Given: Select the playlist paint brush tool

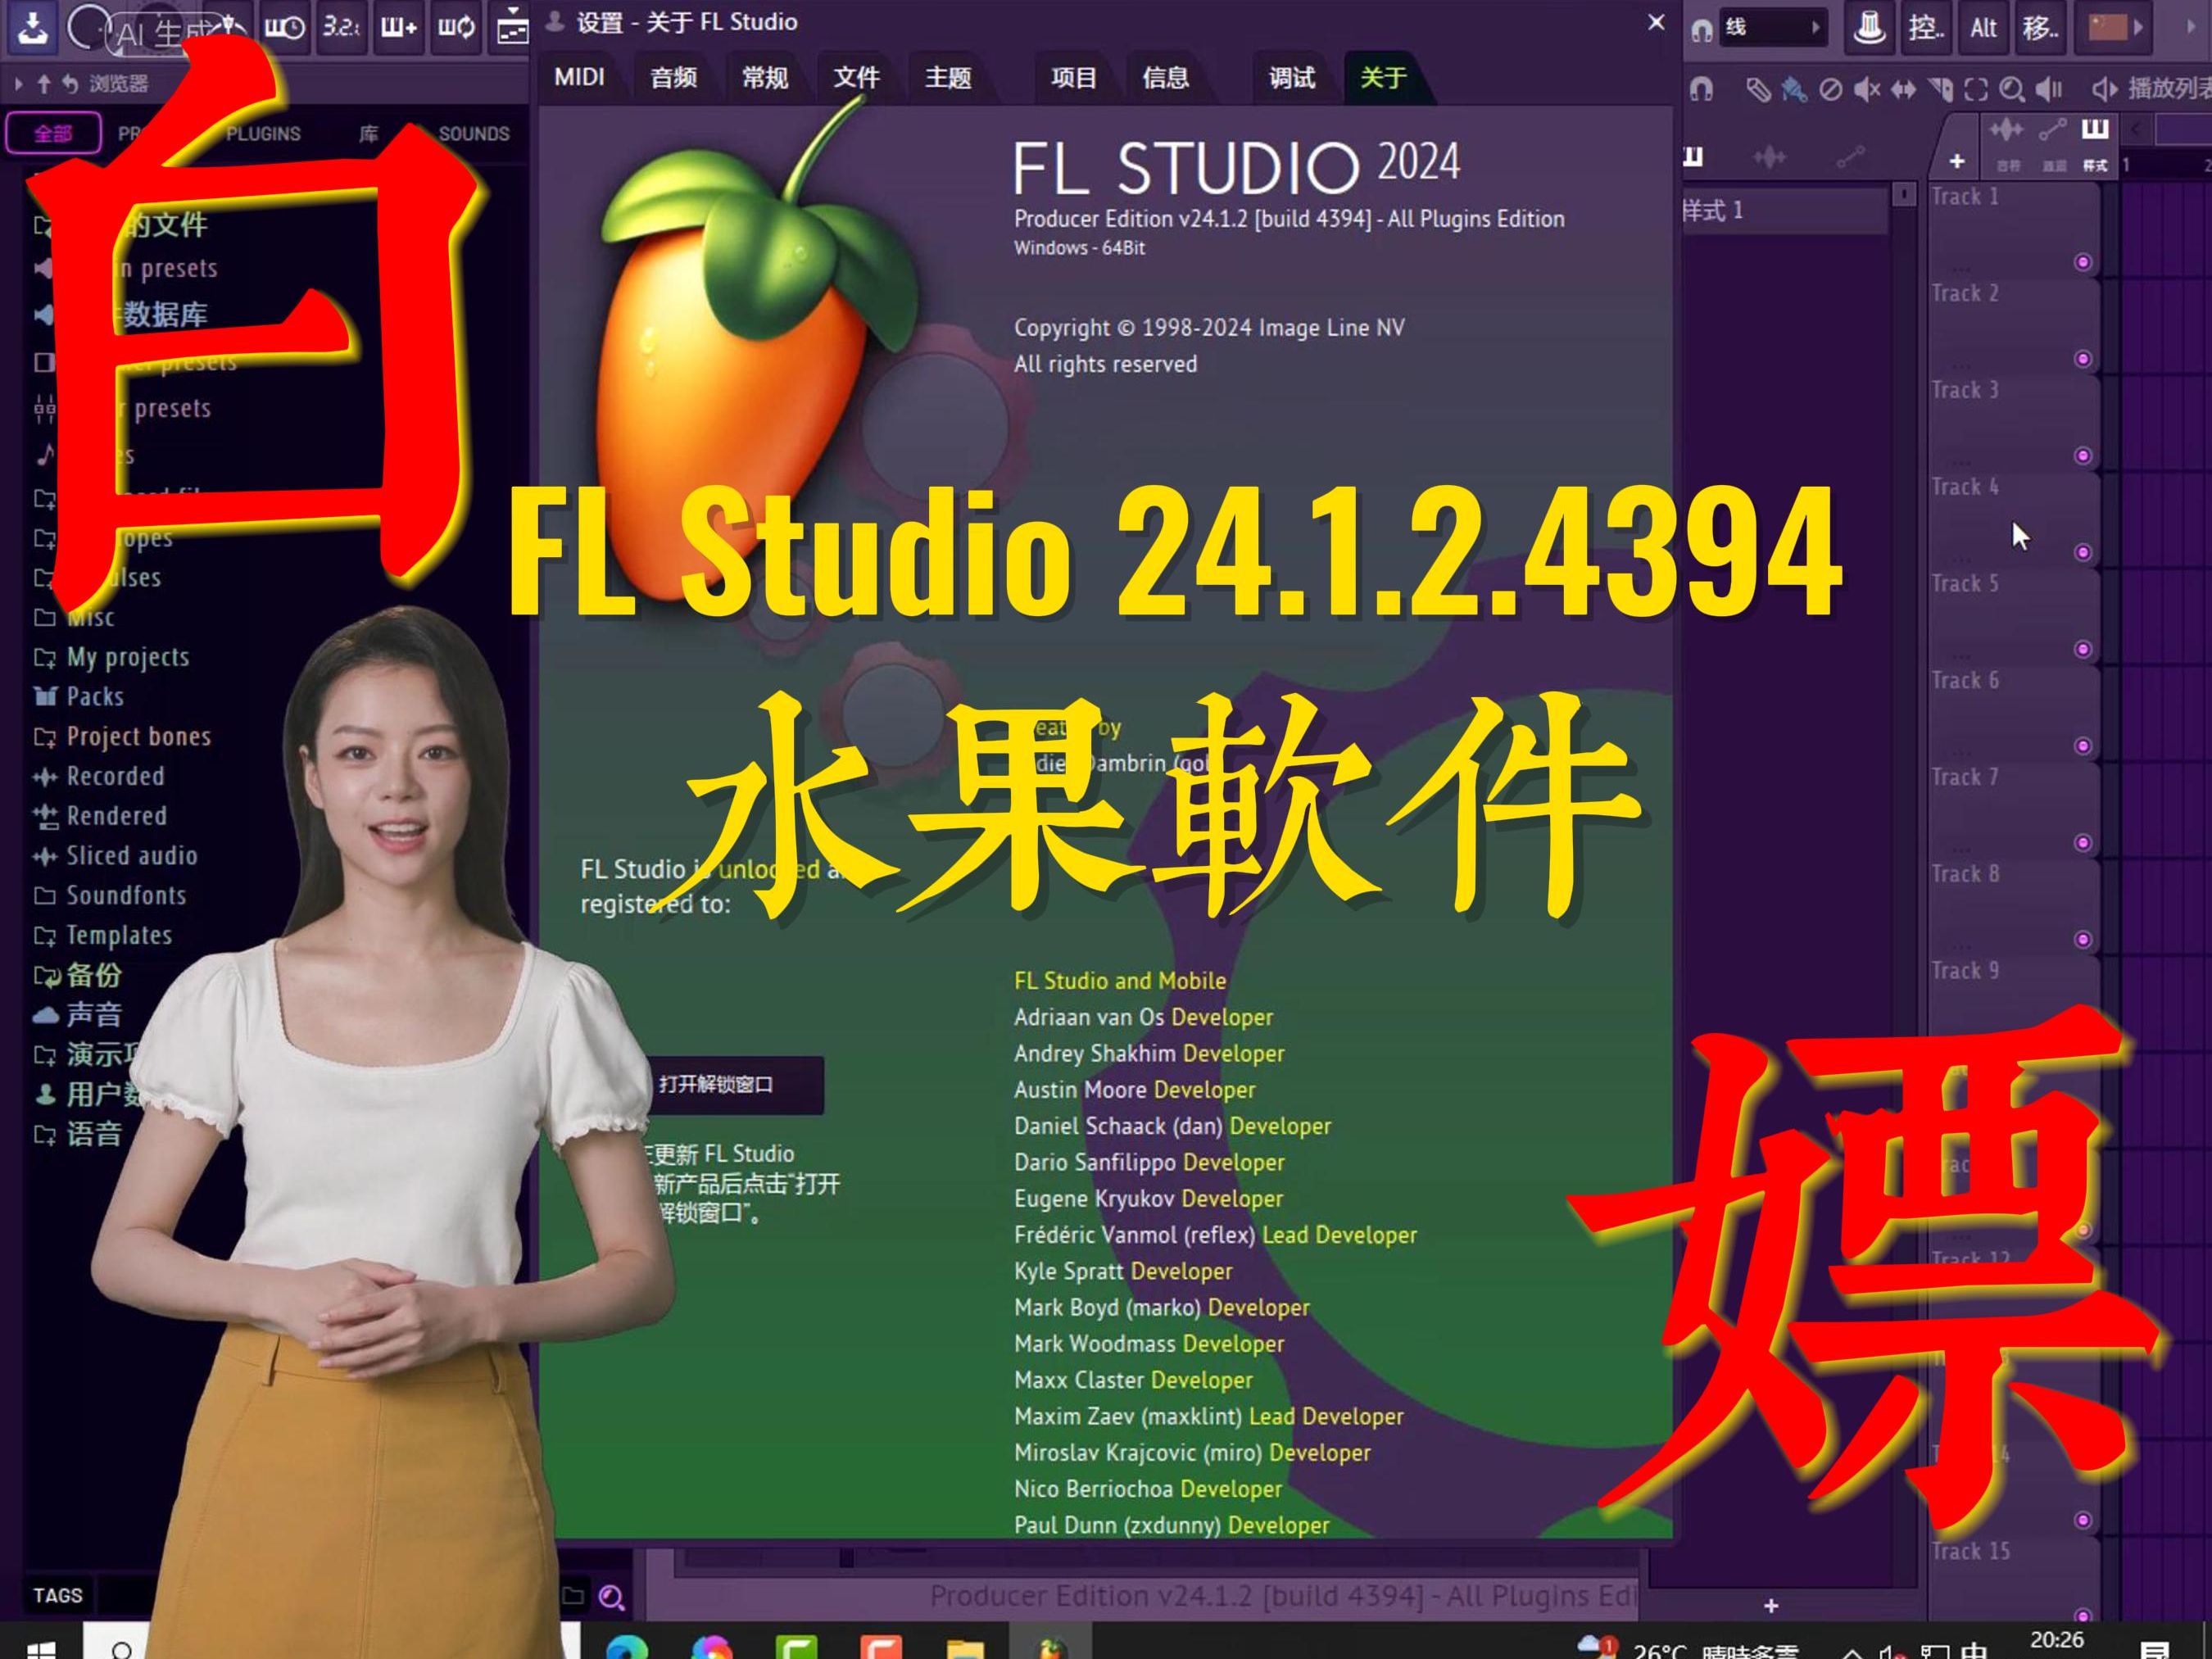Looking at the screenshot, I should [x=1794, y=90].
